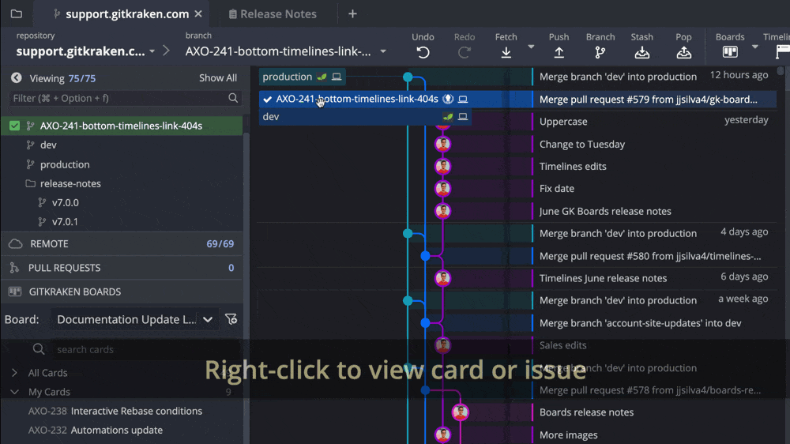Open the GITKRAKEN BOARDS section header

click(x=122, y=292)
